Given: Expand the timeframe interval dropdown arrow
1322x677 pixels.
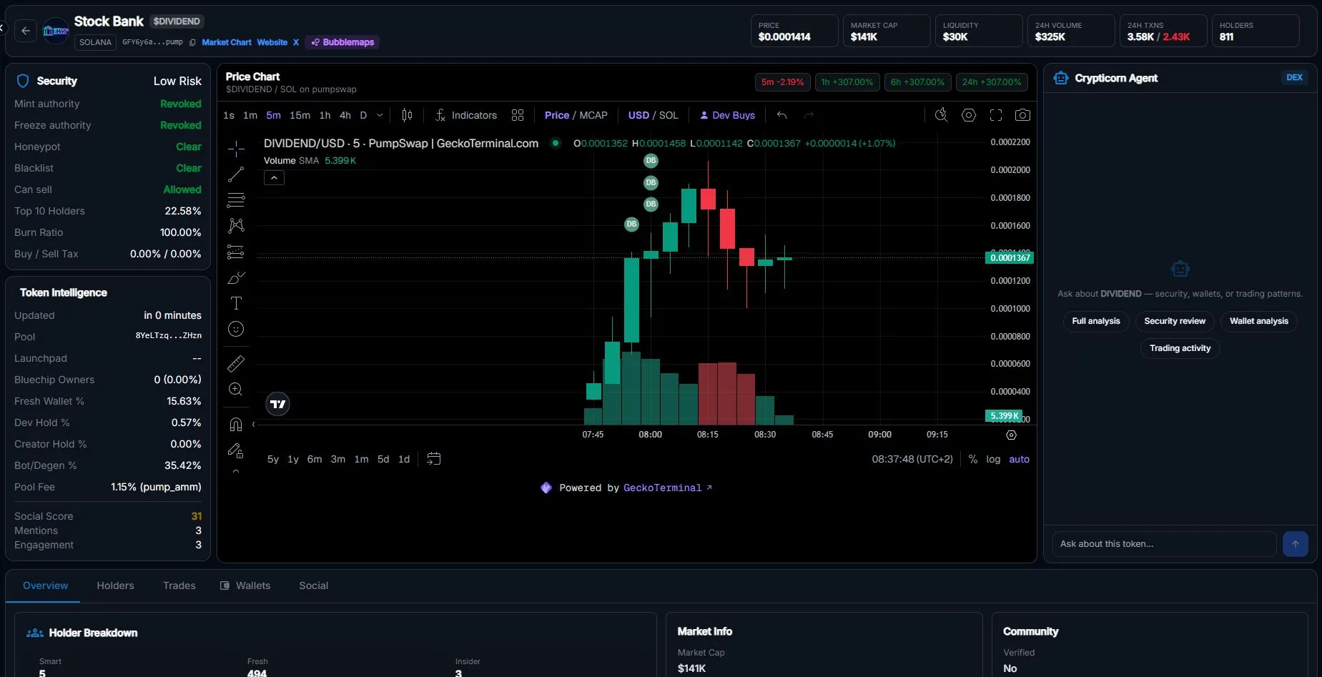Looking at the screenshot, I should pyautogui.click(x=380, y=115).
